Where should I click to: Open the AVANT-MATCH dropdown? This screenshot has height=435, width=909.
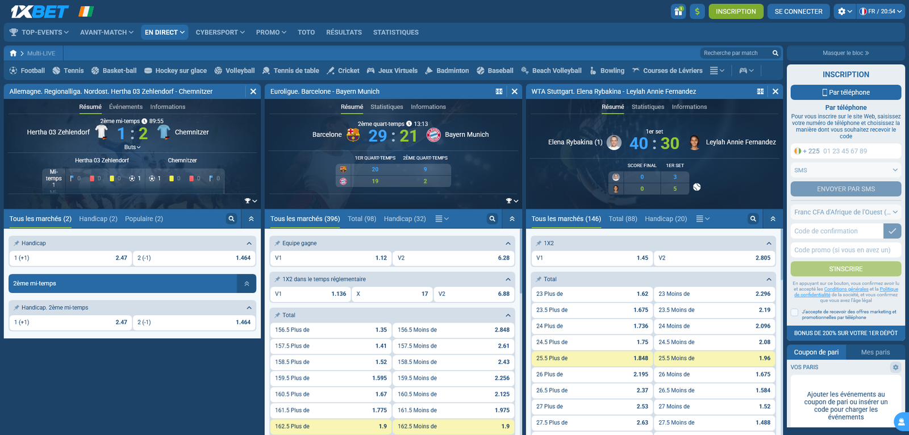point(107,32)
